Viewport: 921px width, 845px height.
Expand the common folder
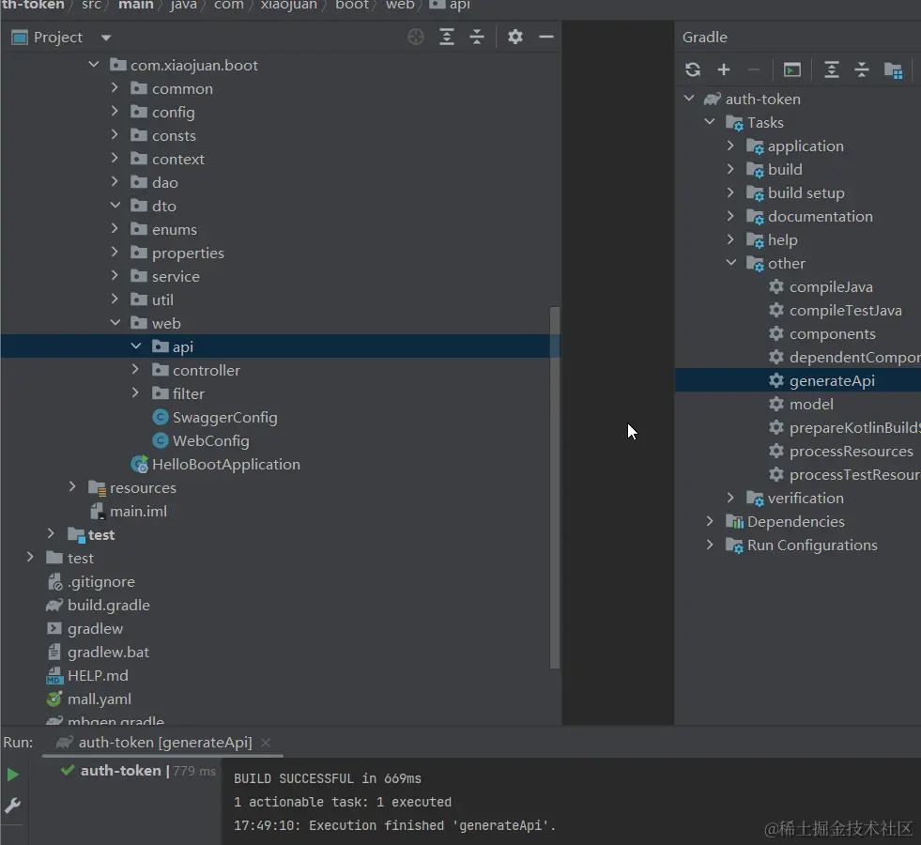115,87
